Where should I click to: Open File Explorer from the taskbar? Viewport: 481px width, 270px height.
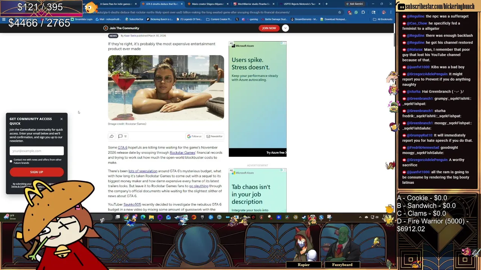tap(151, 217)
